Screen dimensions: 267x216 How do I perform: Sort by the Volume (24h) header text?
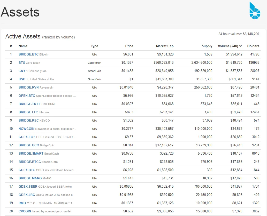(228, 46)
